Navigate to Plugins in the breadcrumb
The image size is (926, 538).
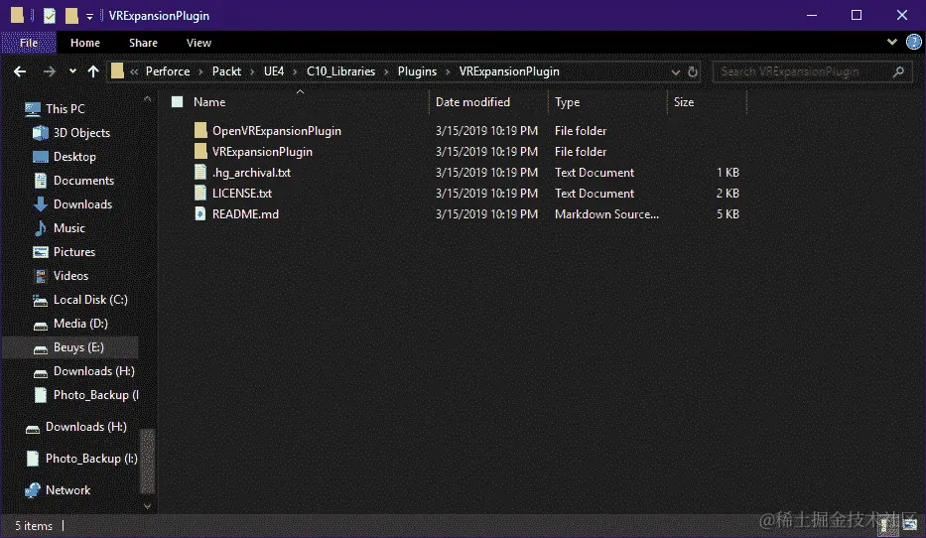point(417,71)
